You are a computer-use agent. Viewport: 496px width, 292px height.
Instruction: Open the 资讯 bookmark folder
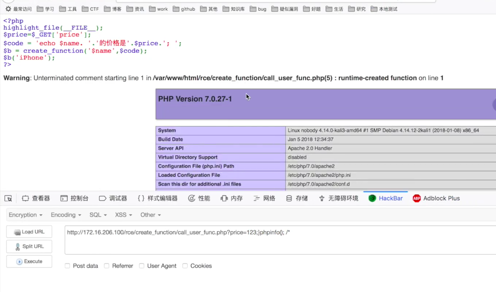(135, 9)
